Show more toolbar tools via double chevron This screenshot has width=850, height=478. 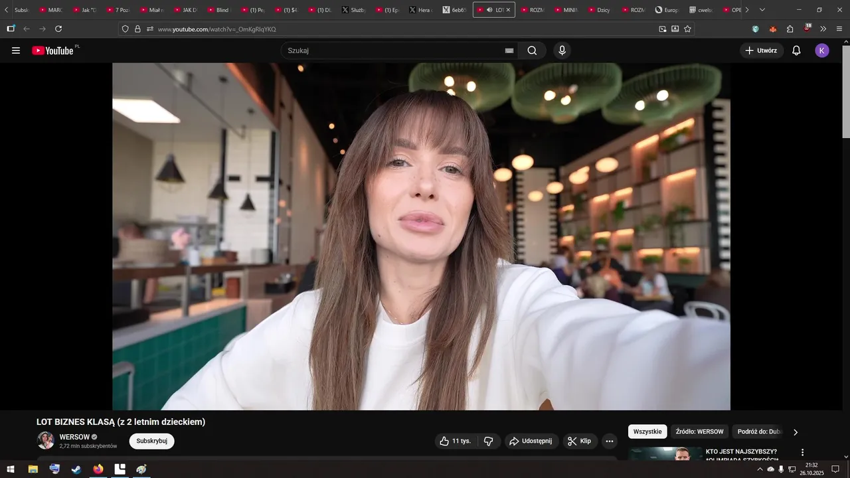(823, 29)
